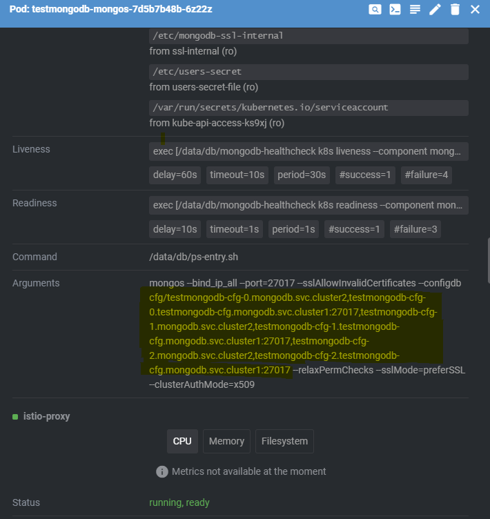Click the vertical scrollbar thumb
490x519 pixels.
click(x=489, y=260)
